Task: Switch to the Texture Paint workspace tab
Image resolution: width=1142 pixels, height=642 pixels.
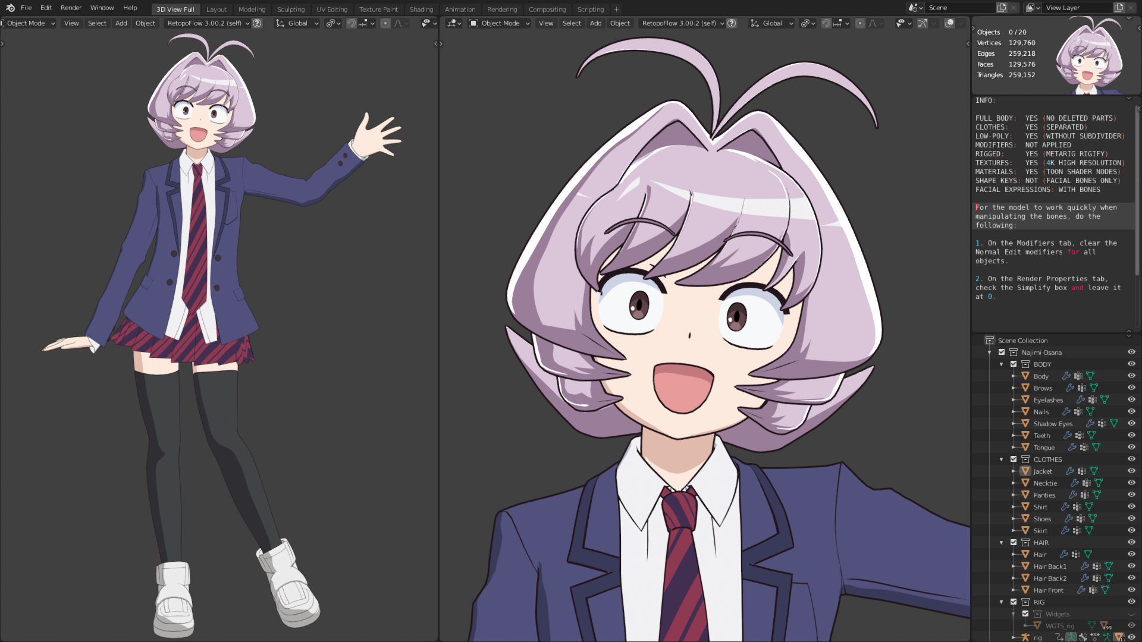Action: [x=378, y=10]
